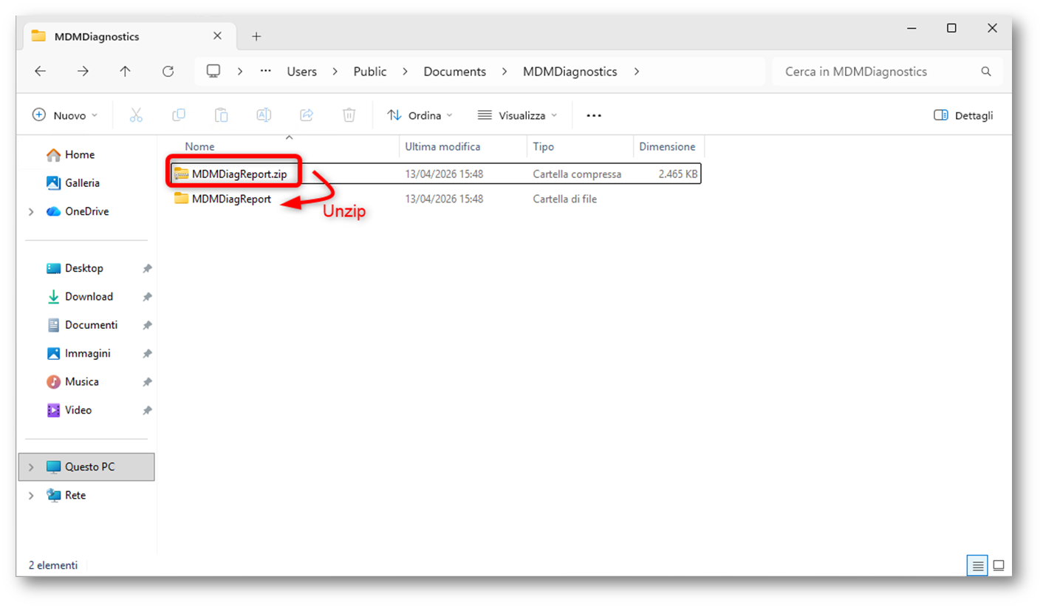Show hidden path with address bar ellipsis

click(x=266, y=72)
